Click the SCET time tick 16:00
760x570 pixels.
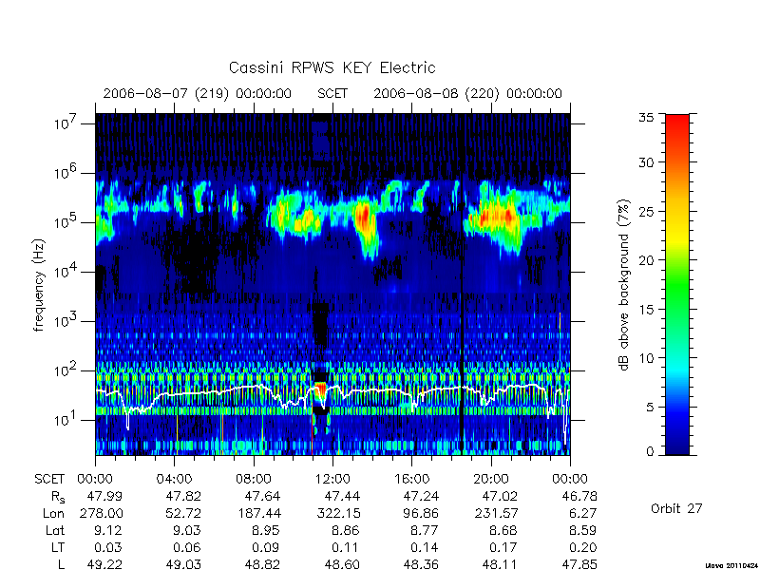click(412, 479)
